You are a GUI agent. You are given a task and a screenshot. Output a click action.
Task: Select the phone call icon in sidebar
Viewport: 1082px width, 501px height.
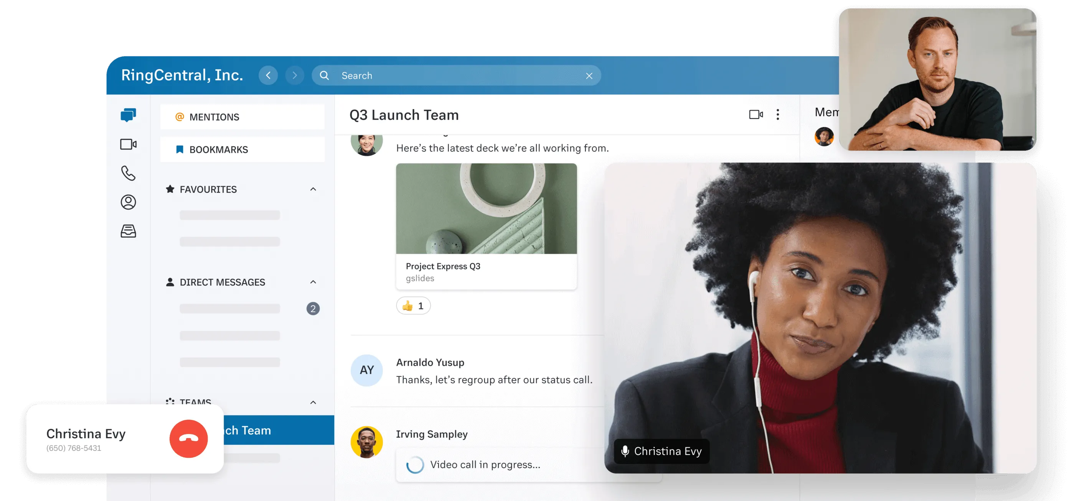(x=128, y=172)
